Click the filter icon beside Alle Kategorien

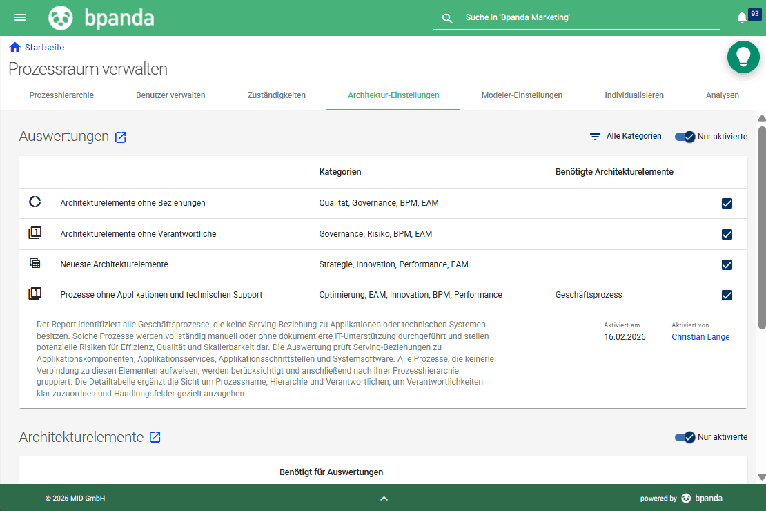[x=595, y=136]
